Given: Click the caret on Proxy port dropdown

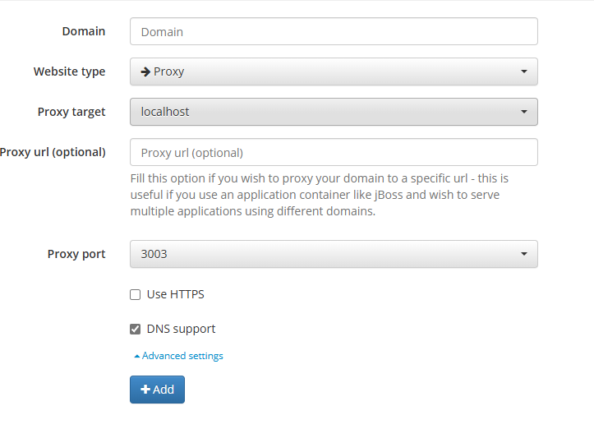Looking at the screenshot, I should pyautogui.click(x=524, y=255).
